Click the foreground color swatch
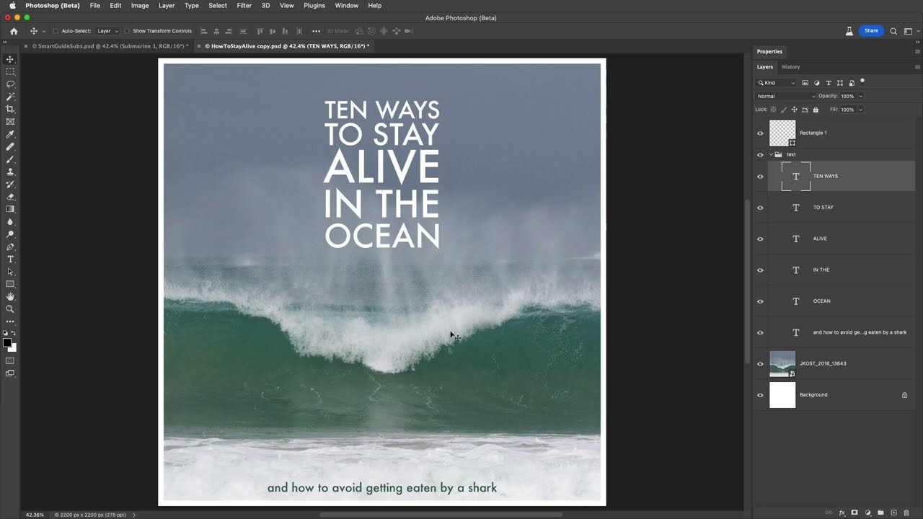Image resolution: width=923 pixels, height=519 pixels. (7, 343)
